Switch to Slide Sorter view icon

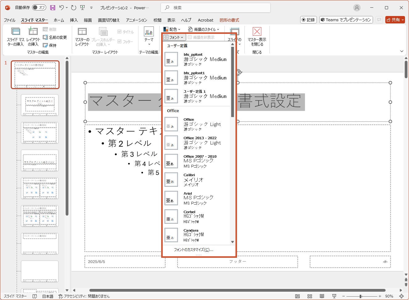[310, 296]
